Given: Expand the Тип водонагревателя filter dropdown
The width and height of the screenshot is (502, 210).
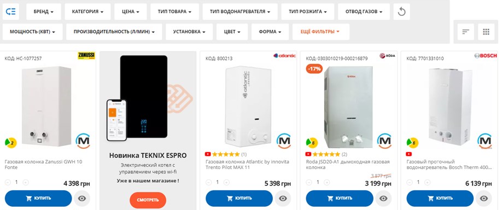Looking at the screenshot, I should (x=240, y=12).
